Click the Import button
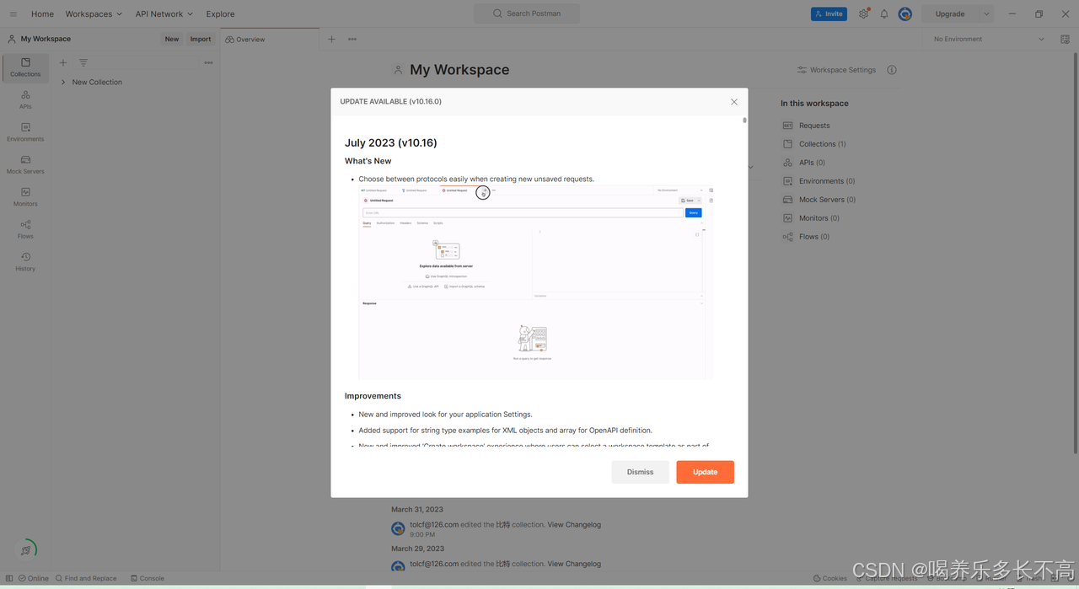 point(201,40)
